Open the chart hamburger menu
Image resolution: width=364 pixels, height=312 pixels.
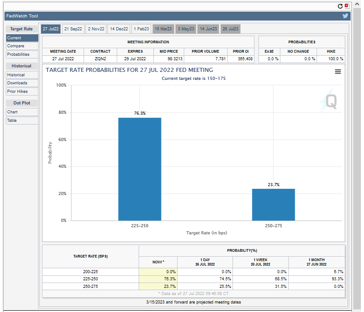tap(338, 71)
